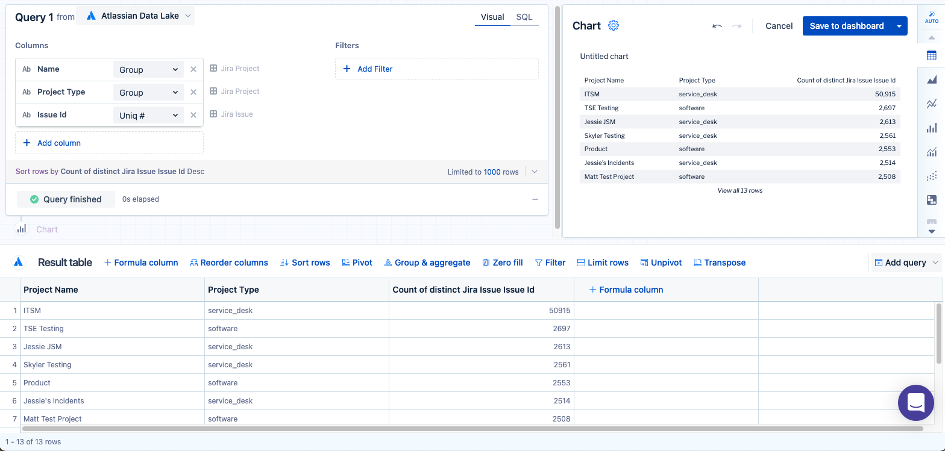Image resolution: width=945 pixels, height=451 pixels.
Task: Click the undo arrow in Chart header
Action: click(717, 26)
